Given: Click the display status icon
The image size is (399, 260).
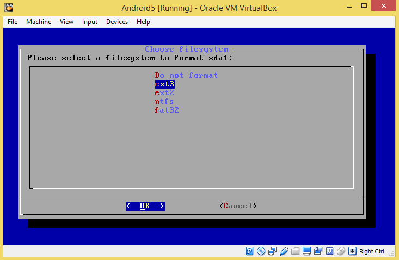Looking at the screenshot, I should pos(307,251).
